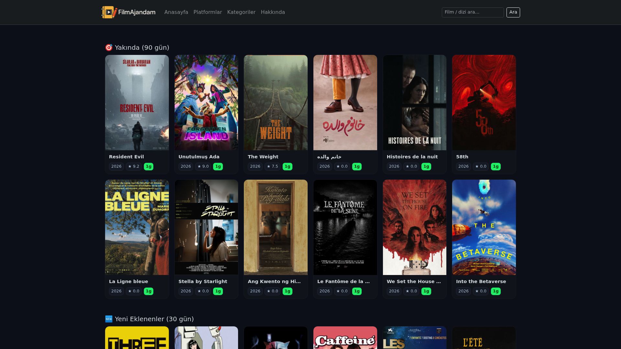The image size is (621, 349).
Task: Open the Histoires de la nuit poster
Action: [x=415, y=102]
